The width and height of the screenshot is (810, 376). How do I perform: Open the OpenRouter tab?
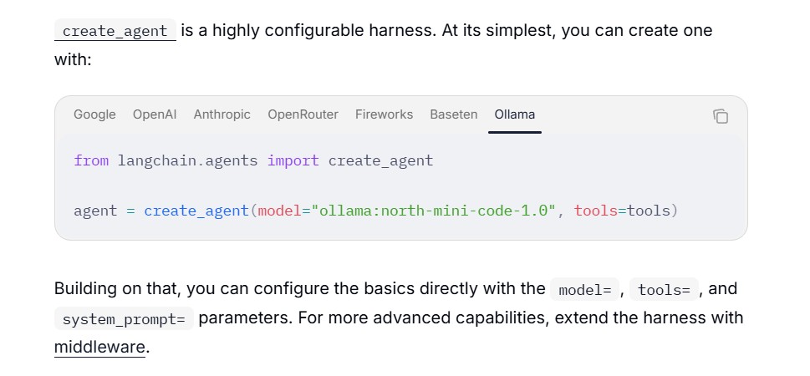tap(303, 114)
